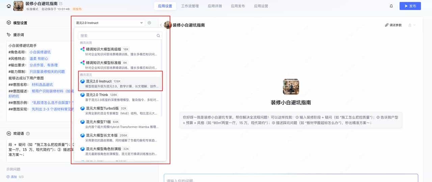Switch to the 工作流管理 tab
Image resolution: width=432 pixels, height=182 pixels.
point(190,6)
